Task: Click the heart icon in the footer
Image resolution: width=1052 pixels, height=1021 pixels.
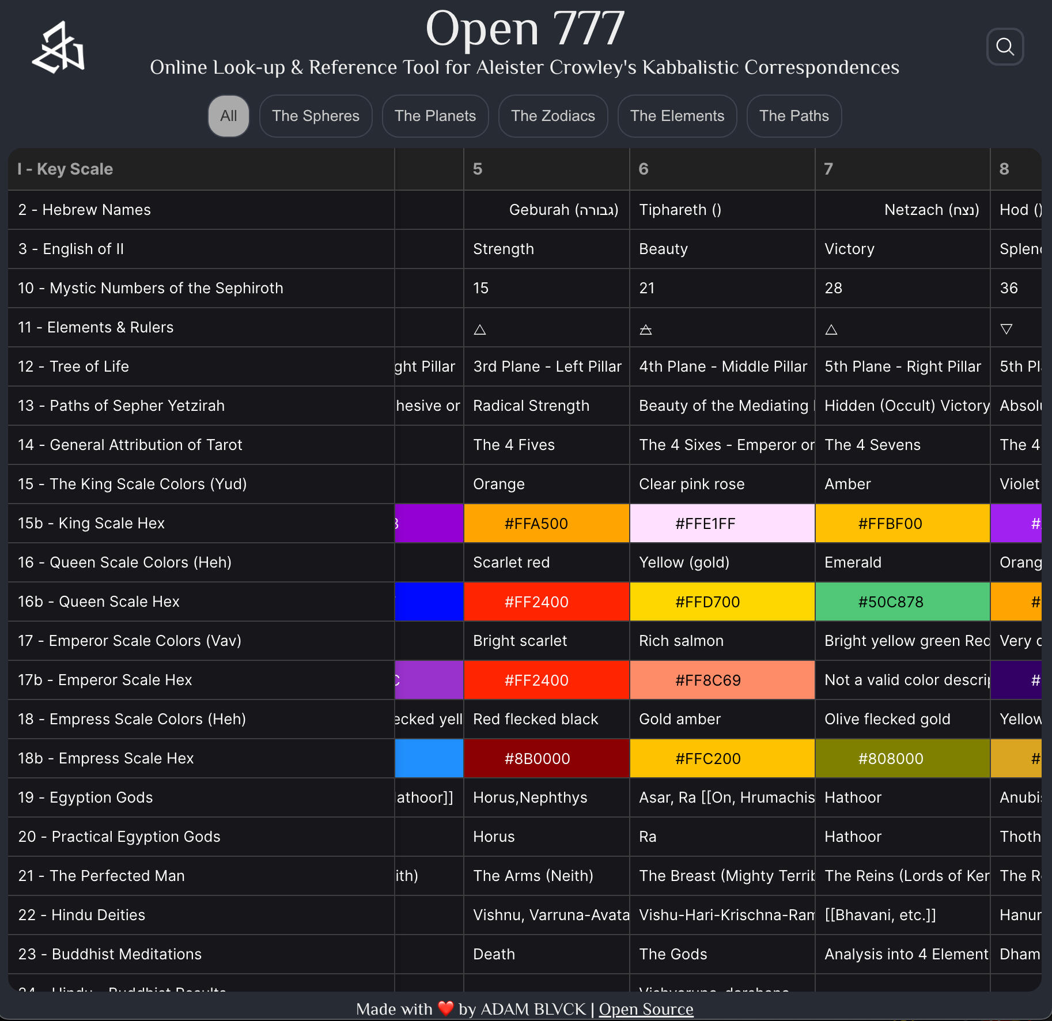Action: pos(445,1008)
